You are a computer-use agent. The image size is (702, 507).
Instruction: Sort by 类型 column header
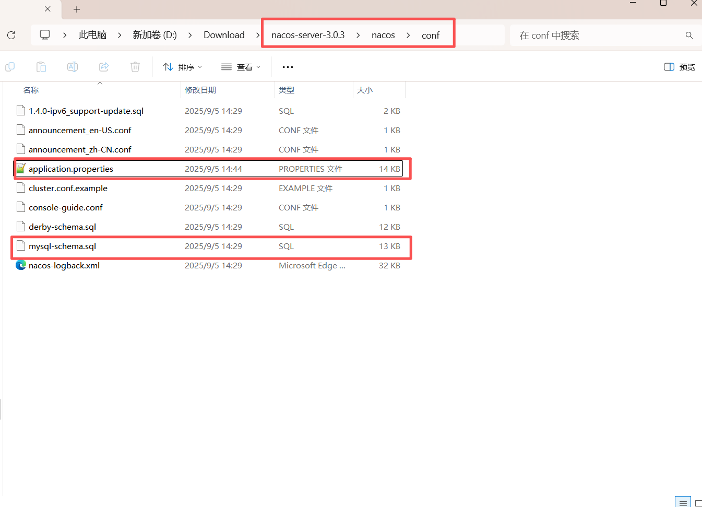pyautogui.click(x=287, y=90)
